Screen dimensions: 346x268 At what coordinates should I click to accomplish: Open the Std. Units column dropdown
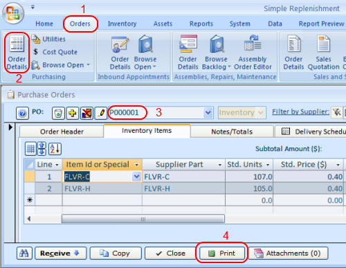[x=268, y=165]
